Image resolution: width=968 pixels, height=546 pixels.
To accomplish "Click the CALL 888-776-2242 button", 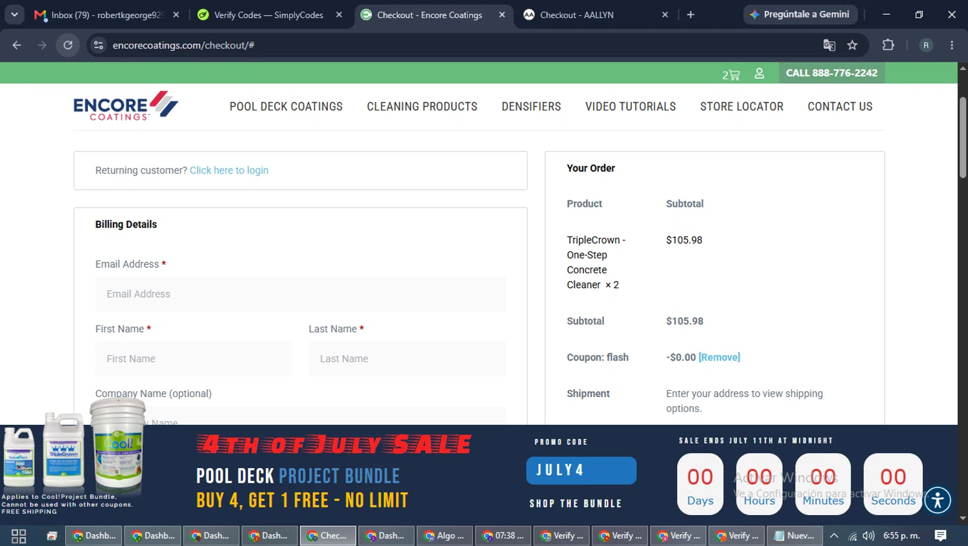I will click(831, 73).
